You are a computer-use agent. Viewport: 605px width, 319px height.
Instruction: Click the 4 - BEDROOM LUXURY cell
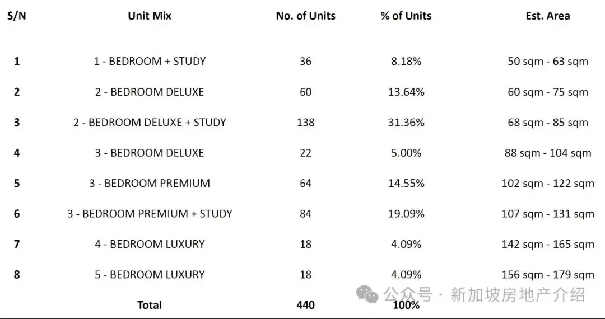(150, 244)
